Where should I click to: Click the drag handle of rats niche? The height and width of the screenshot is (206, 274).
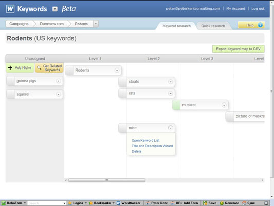[x=123, y=93]
